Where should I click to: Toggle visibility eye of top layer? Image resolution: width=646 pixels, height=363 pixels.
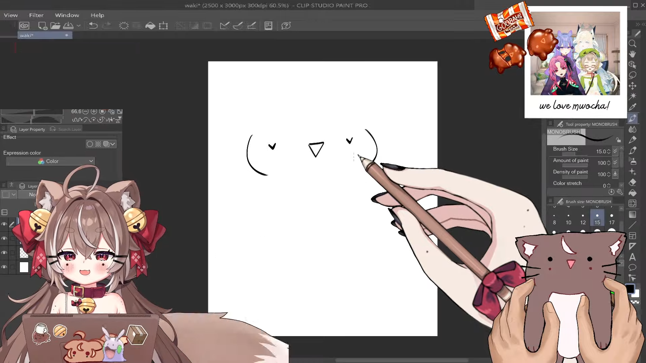(4, 224)
